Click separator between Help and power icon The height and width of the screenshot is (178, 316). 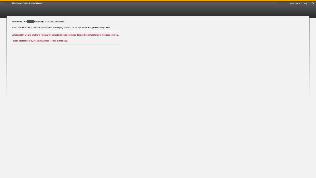pos(309,3)
